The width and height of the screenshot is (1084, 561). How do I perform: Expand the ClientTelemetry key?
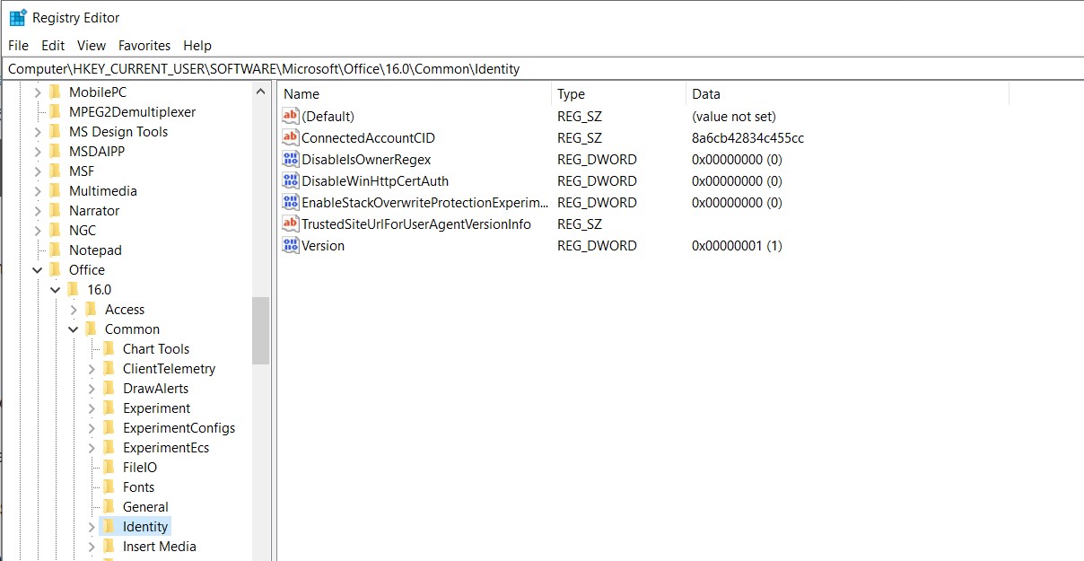(x=92, y=368)
